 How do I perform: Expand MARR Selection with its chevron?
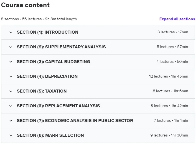click(11, 135)
